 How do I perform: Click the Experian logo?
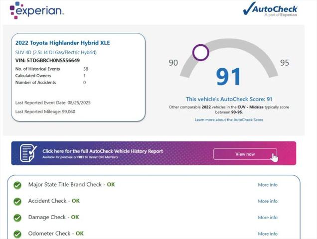36,10
